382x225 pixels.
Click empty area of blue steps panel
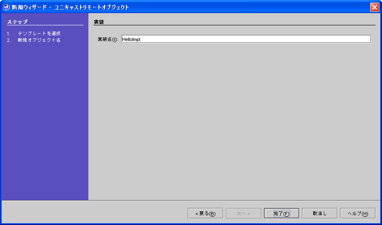(x=45, y=121)
